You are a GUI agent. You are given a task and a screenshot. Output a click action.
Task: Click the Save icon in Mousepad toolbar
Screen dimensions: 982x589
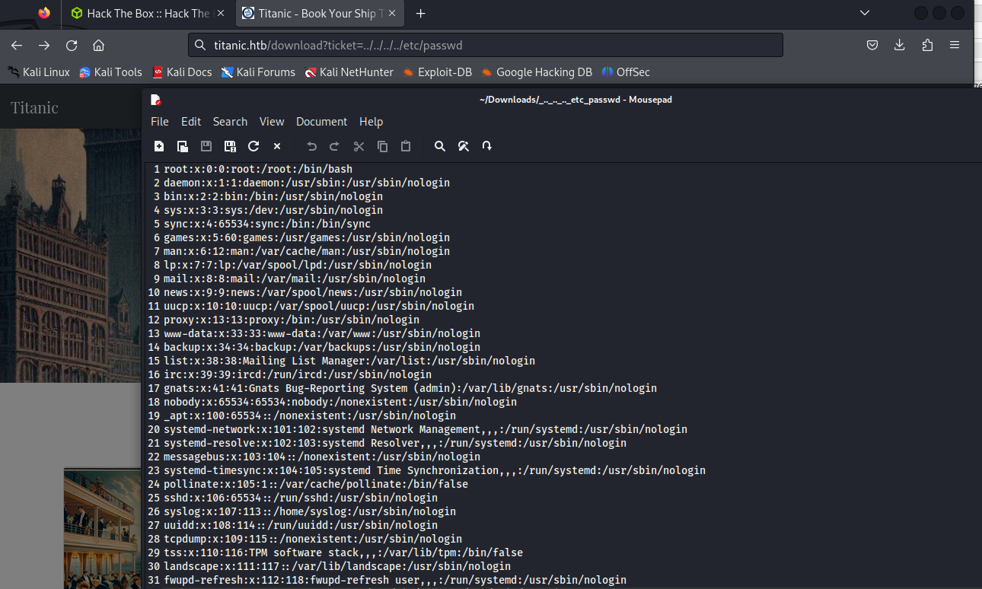(206, 146)
